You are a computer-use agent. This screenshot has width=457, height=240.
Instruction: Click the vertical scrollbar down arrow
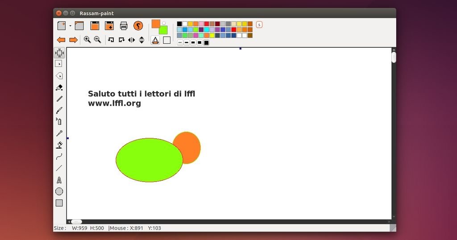click(394, 217)
